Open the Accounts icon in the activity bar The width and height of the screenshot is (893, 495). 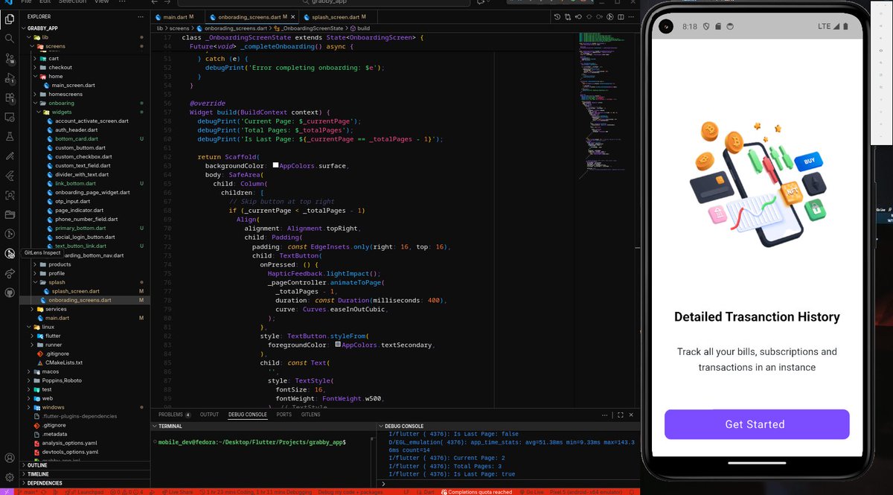tap(10, 458)
